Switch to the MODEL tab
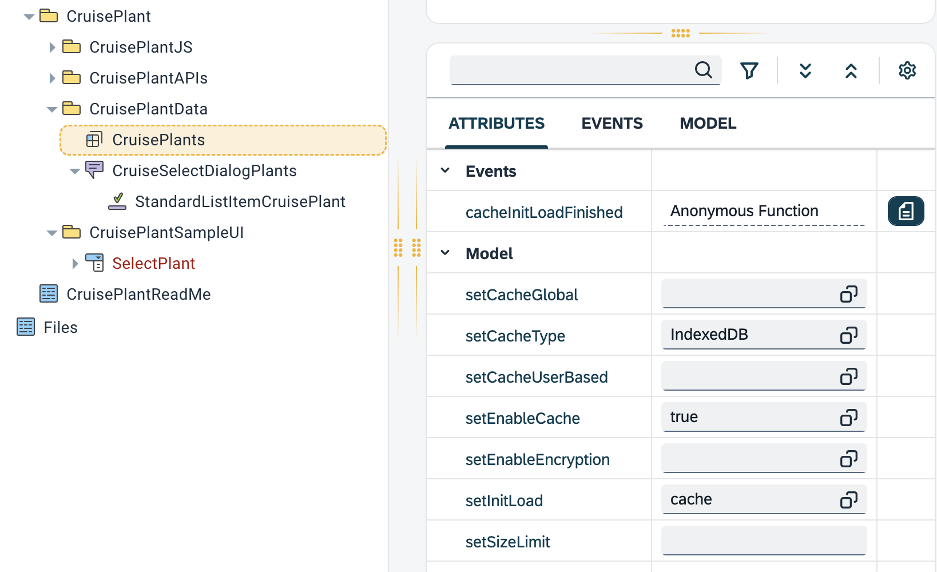Screen dimensions: 937x572 (x=708, y=124)
